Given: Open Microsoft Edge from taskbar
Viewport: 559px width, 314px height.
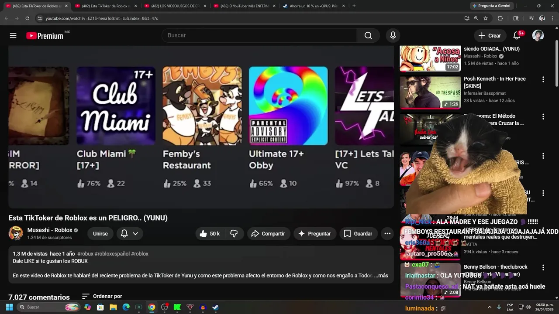Looking at the screenshot, I should [x=126, y=307].
